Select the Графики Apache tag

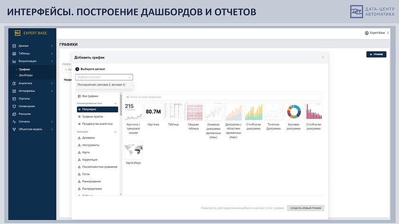point(93,116)
